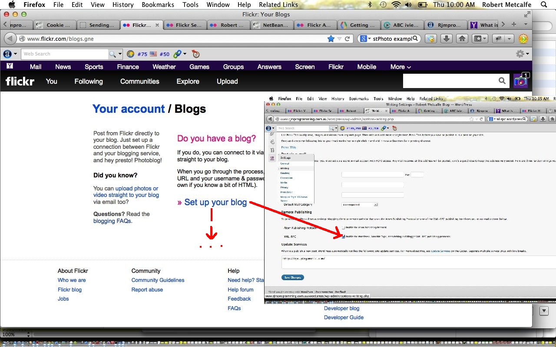Switch to the Cookie tab
This screenshot has width=556, height=347.
click(55, 25)
